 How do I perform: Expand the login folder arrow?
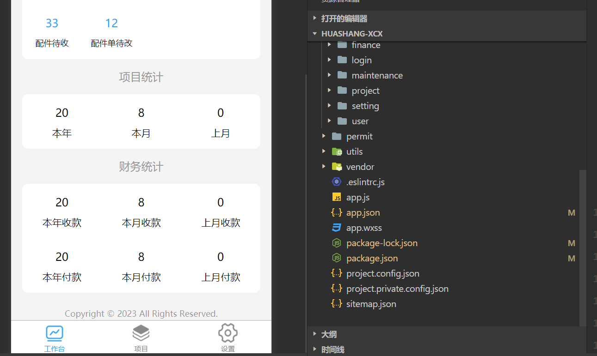[329, 60]
